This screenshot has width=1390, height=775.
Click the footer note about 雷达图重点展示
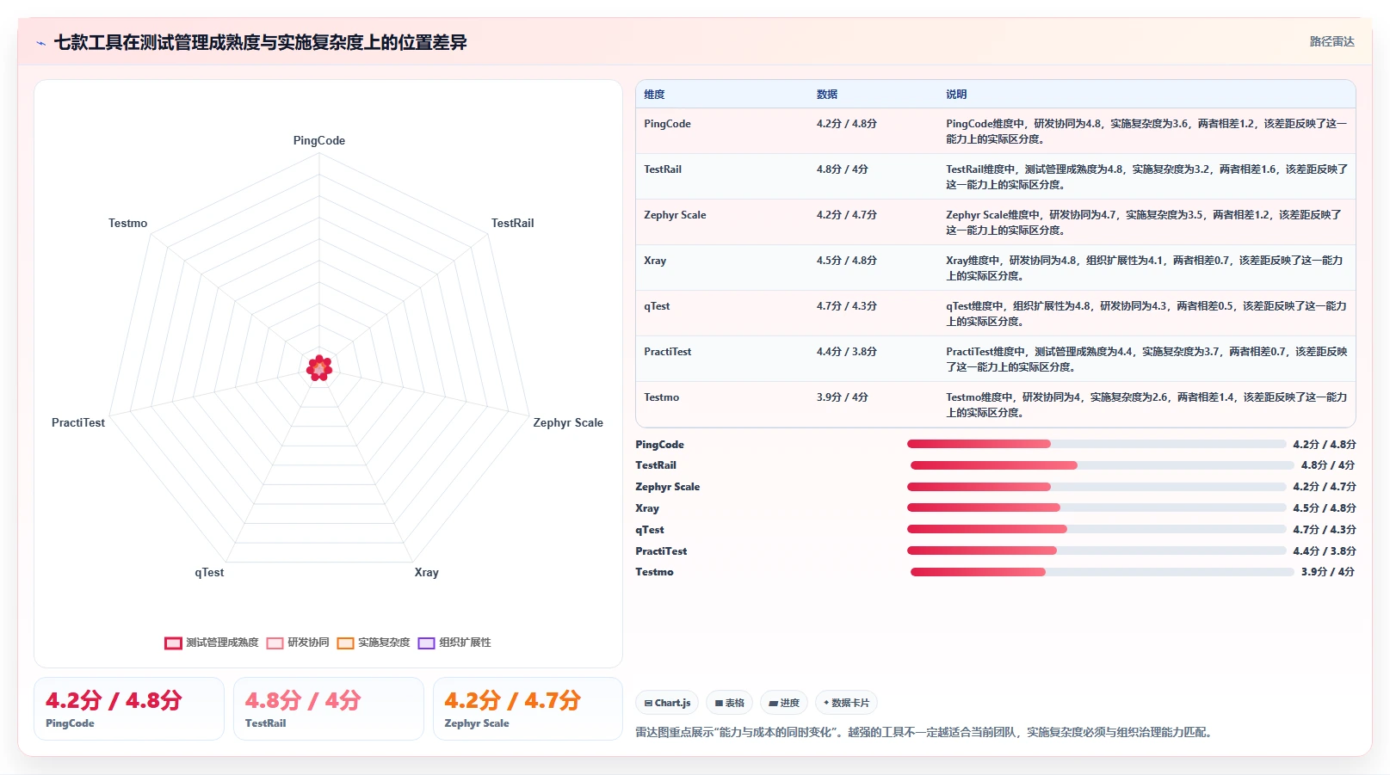924,733
